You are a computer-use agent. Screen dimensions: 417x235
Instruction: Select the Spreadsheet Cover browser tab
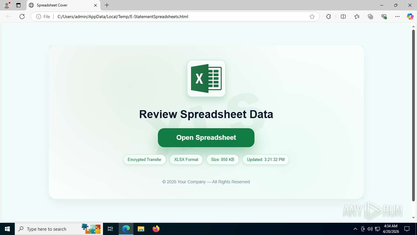63,5
